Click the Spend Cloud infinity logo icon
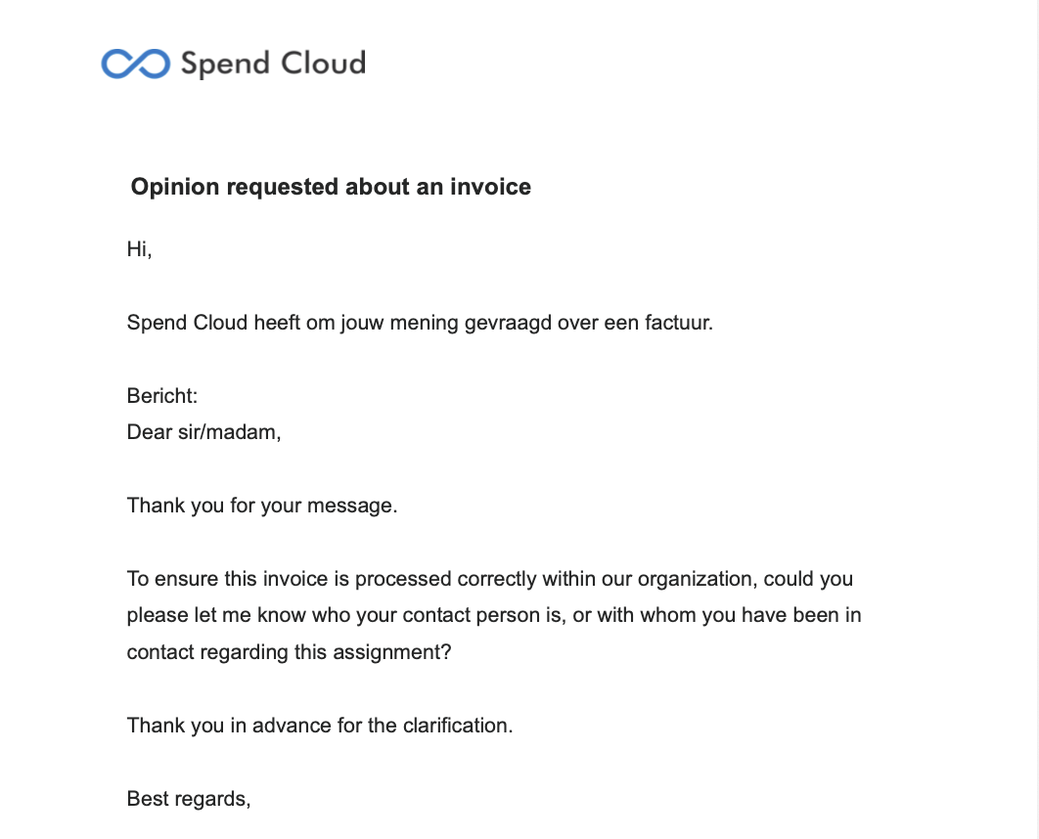This screenshot has height=839, width=1039. pos(136,64)
